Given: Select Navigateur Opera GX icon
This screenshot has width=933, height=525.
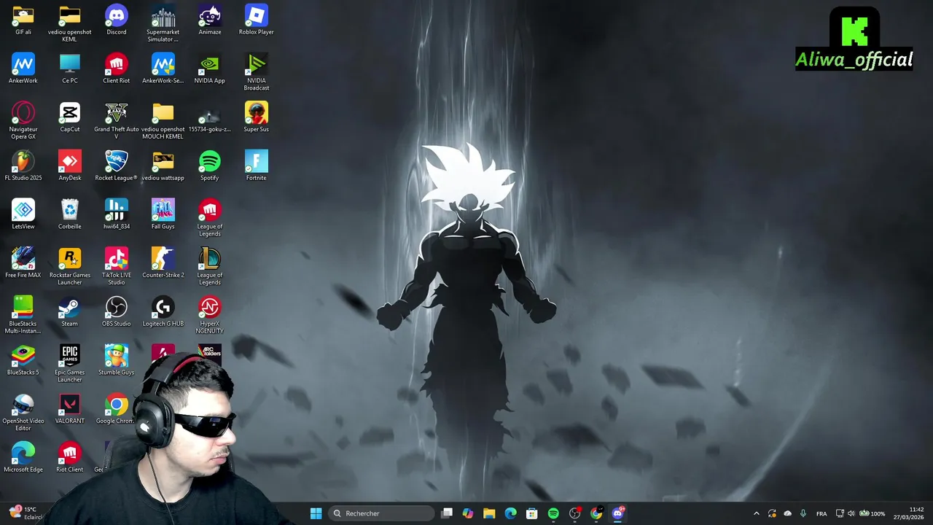Looking at the screenshot, I should point(23,121).
